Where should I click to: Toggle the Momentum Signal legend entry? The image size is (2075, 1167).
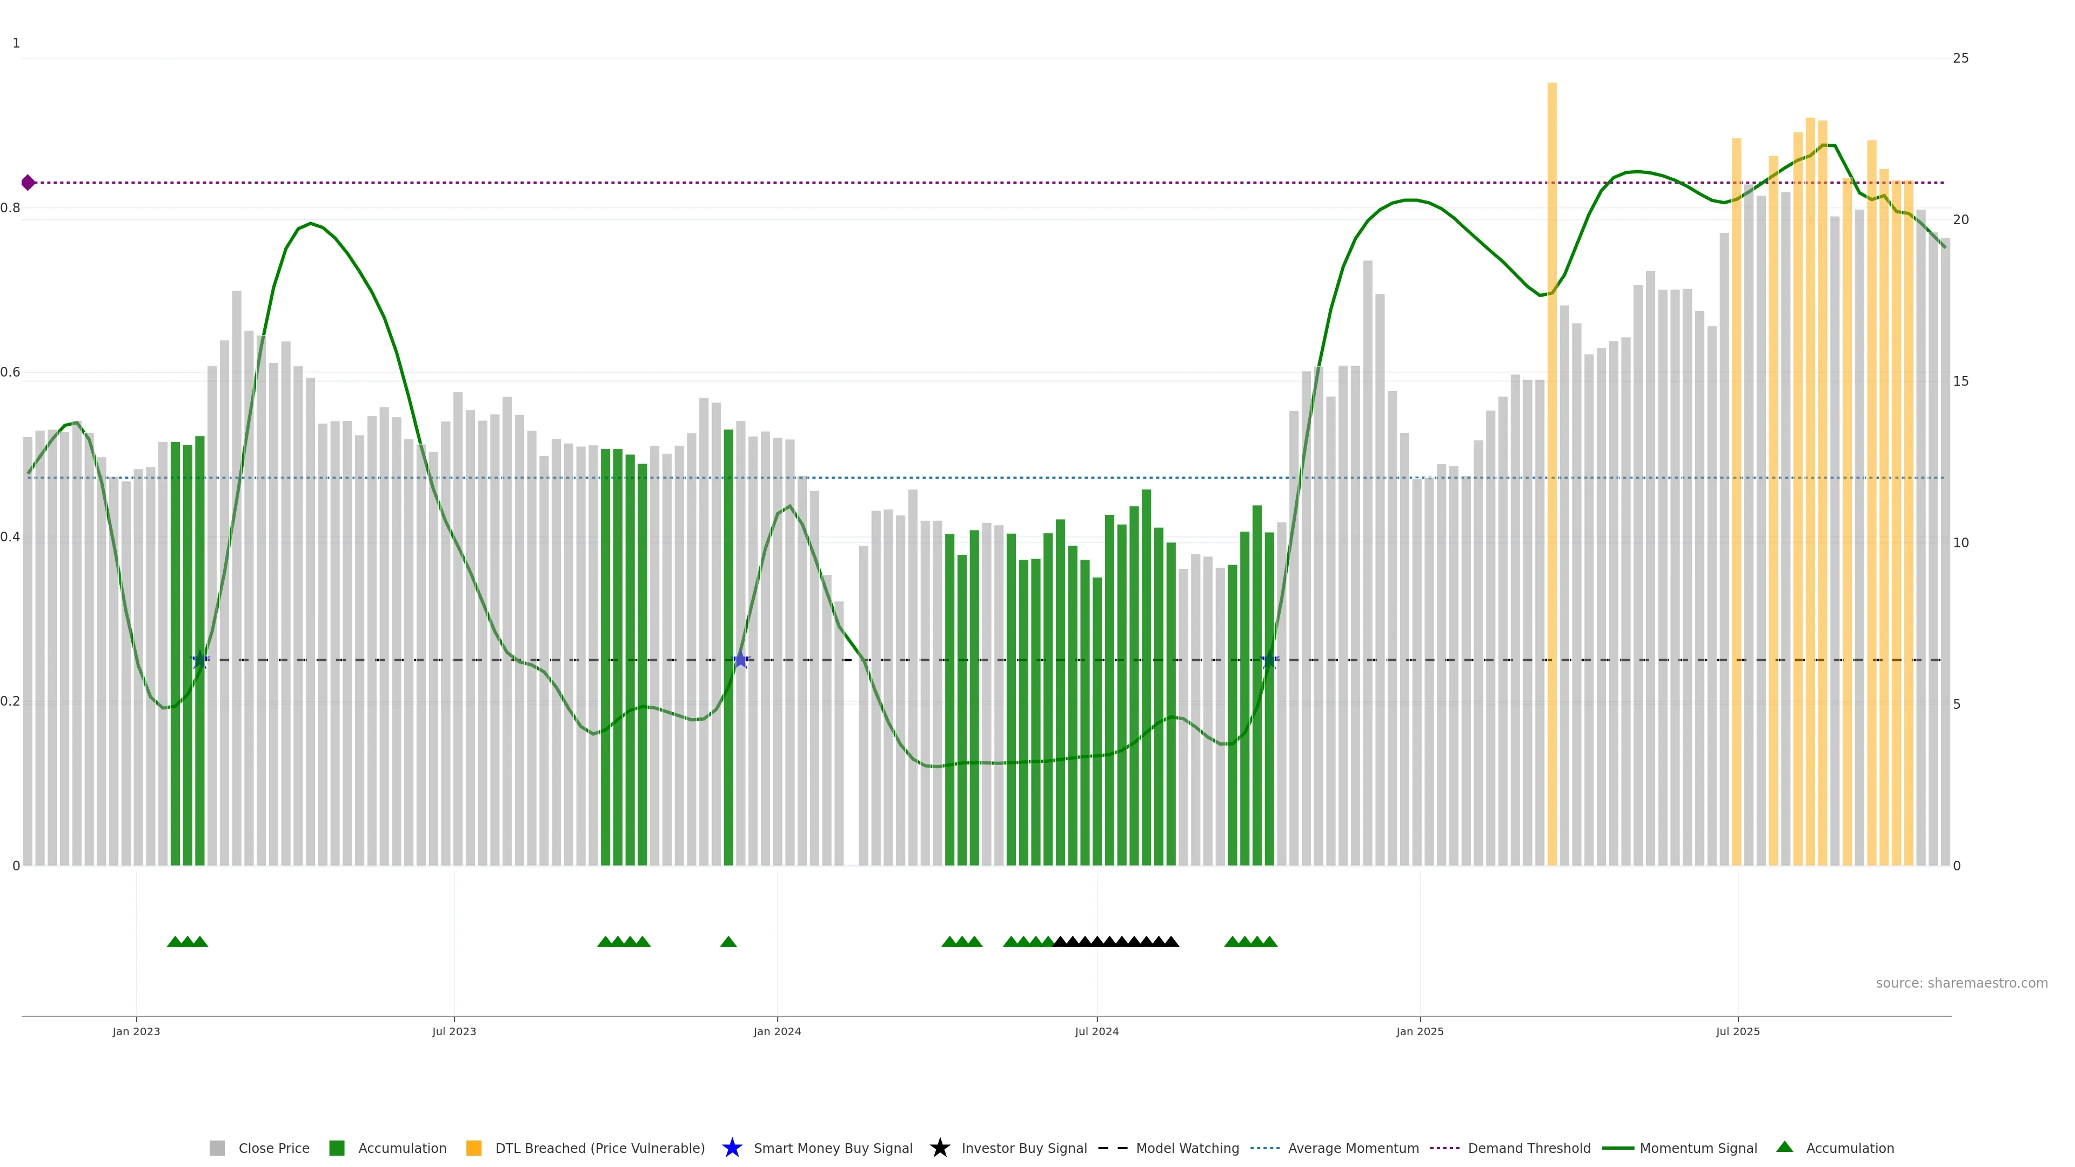[1697, 1148]
